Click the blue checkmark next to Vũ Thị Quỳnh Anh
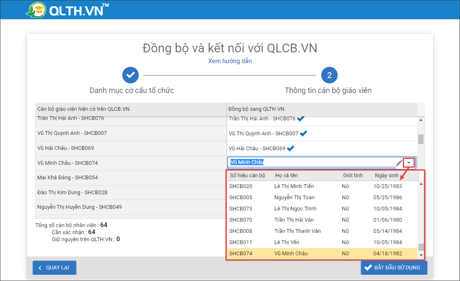This screenshot has height=281, width=460. (304, 134)
